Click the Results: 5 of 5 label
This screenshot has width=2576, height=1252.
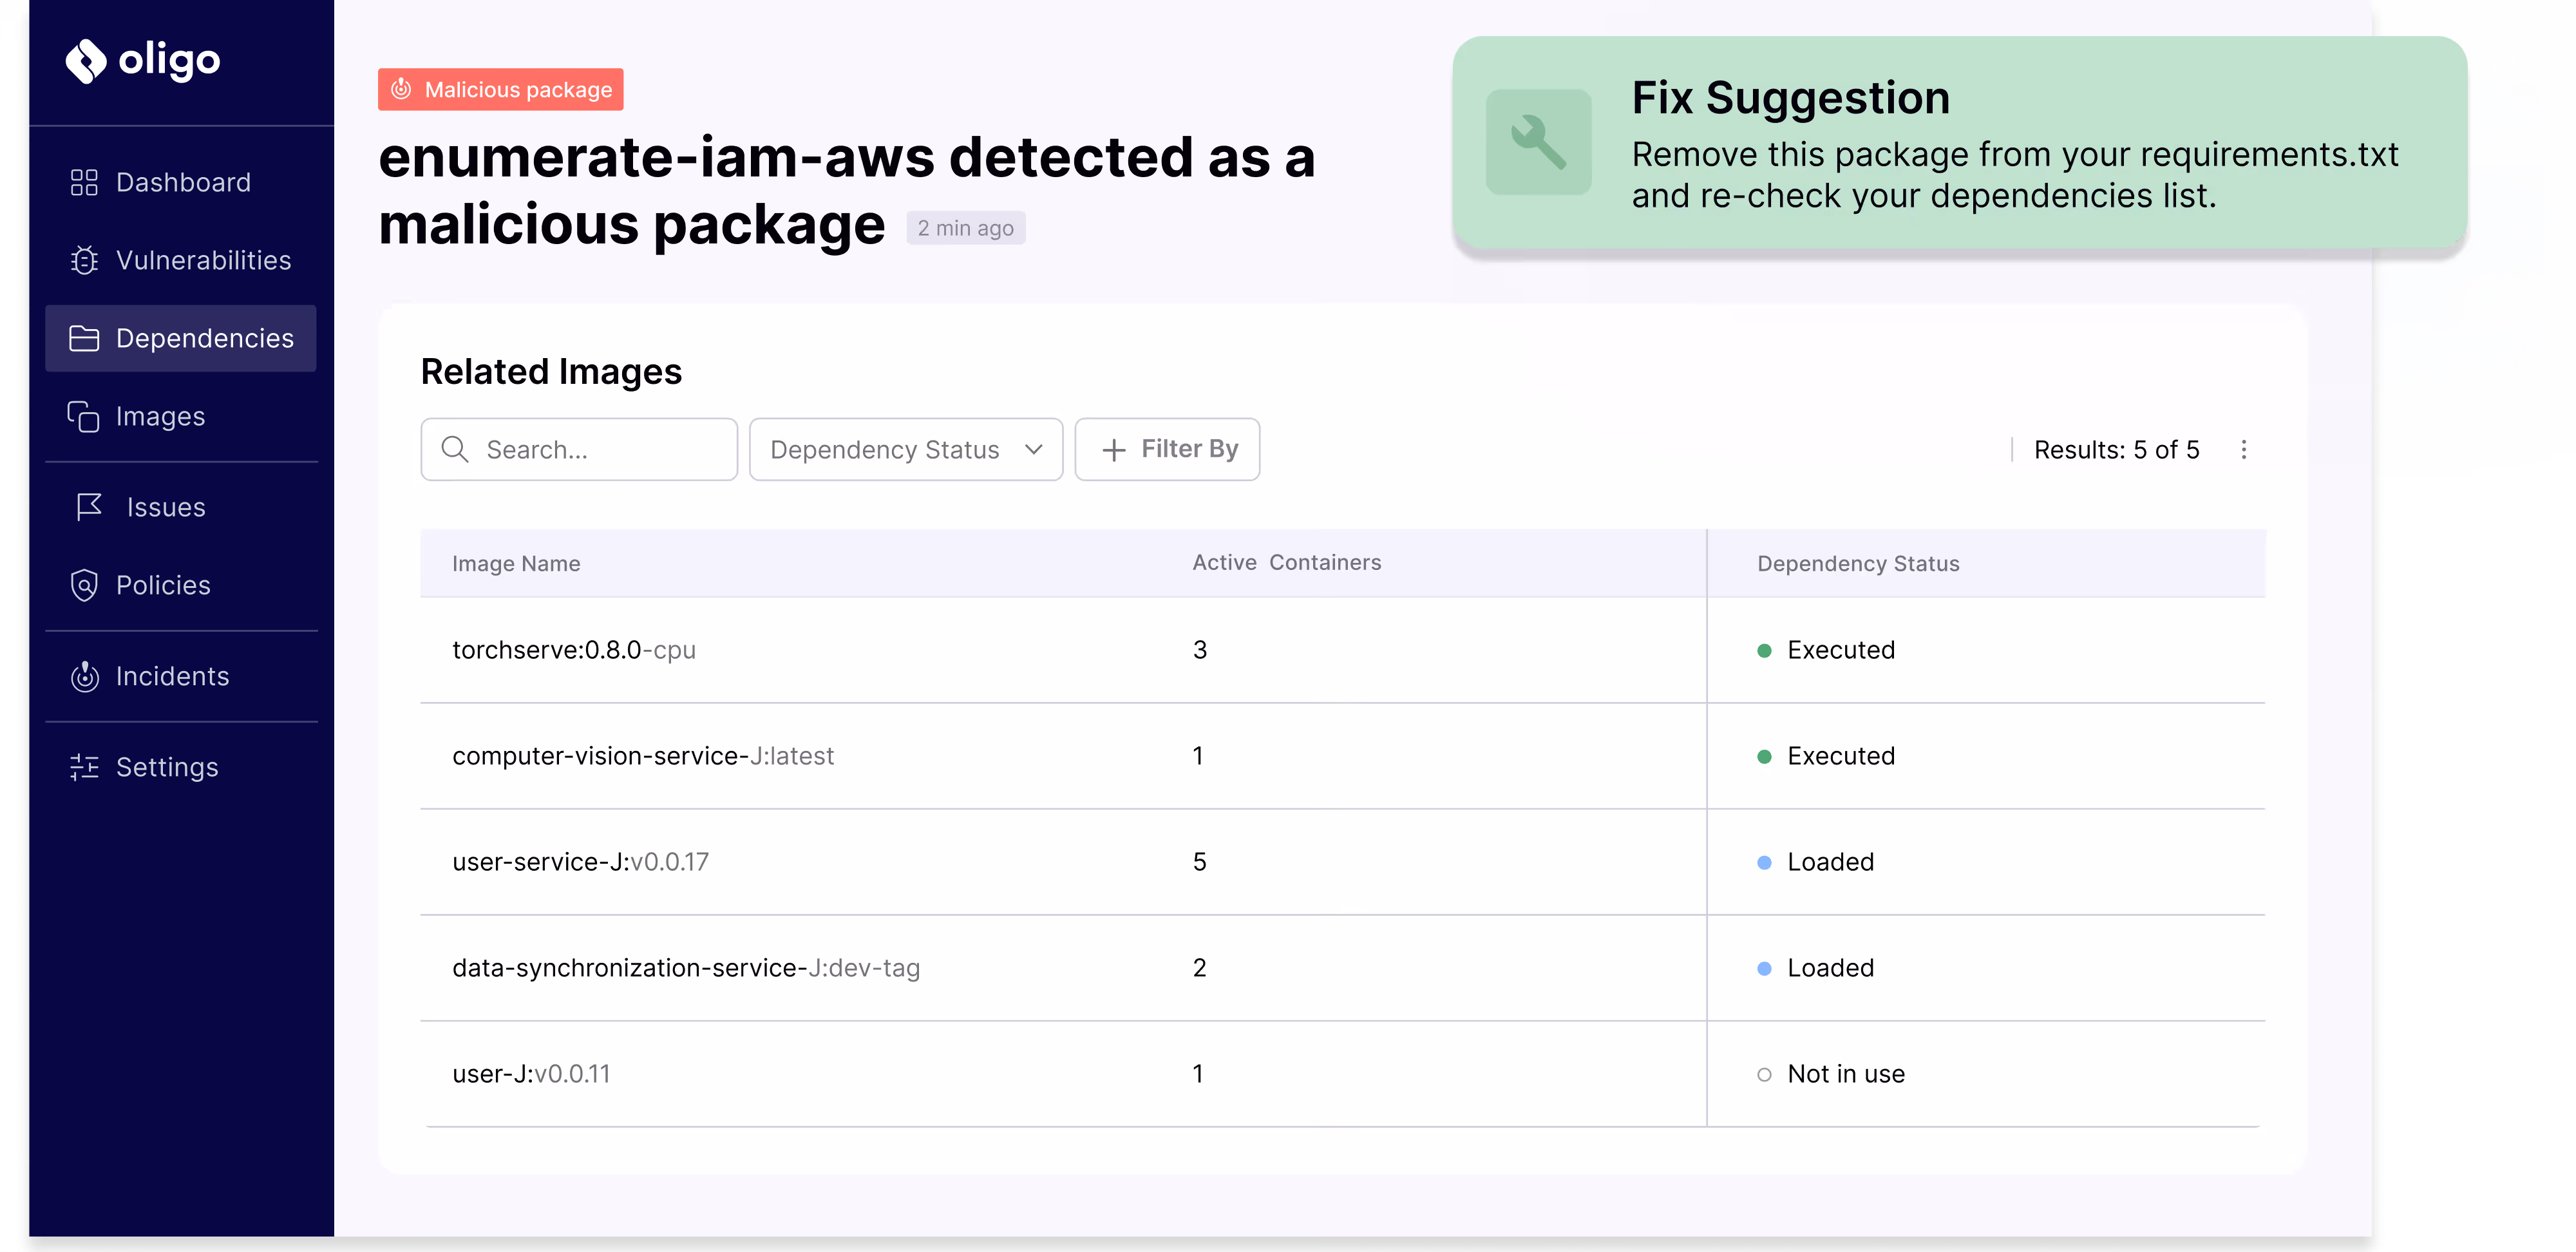(2117, 450)
